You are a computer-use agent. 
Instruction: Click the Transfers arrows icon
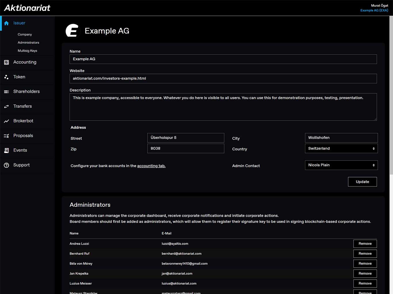[6, 106]
